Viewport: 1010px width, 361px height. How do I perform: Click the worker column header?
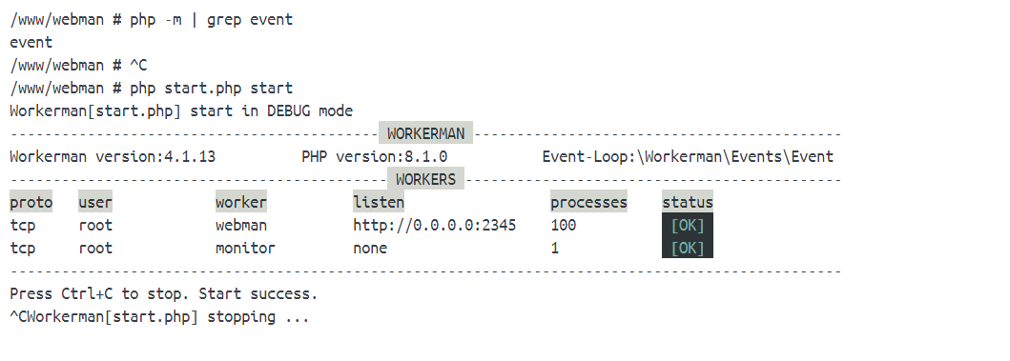point(241,202)
